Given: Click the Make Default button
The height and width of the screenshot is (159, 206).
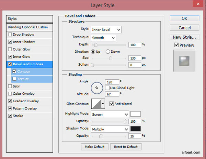Looking at the screenshot, I should [x=95, y=147].
